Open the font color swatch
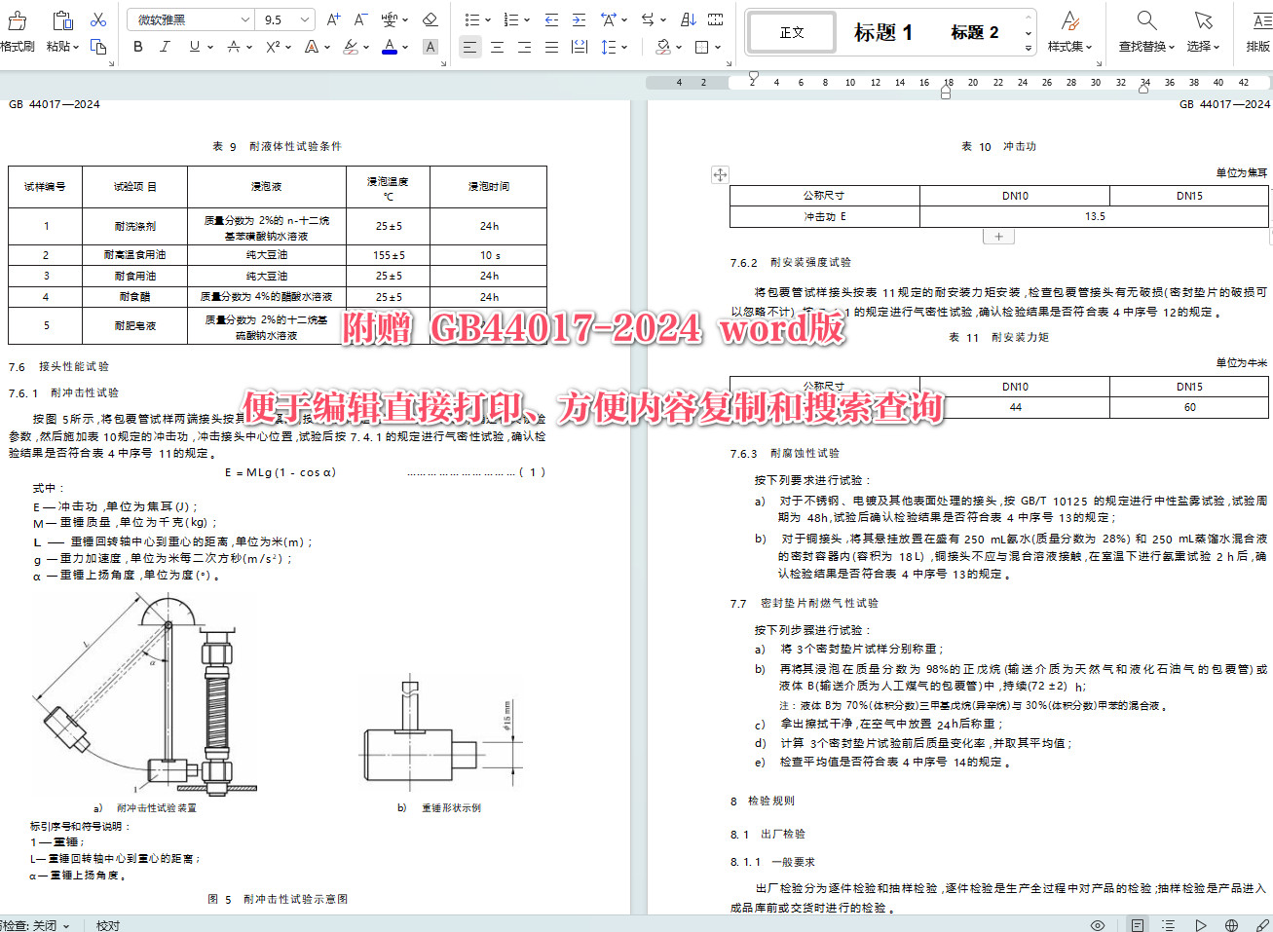1273x932 pixels. 389,46
